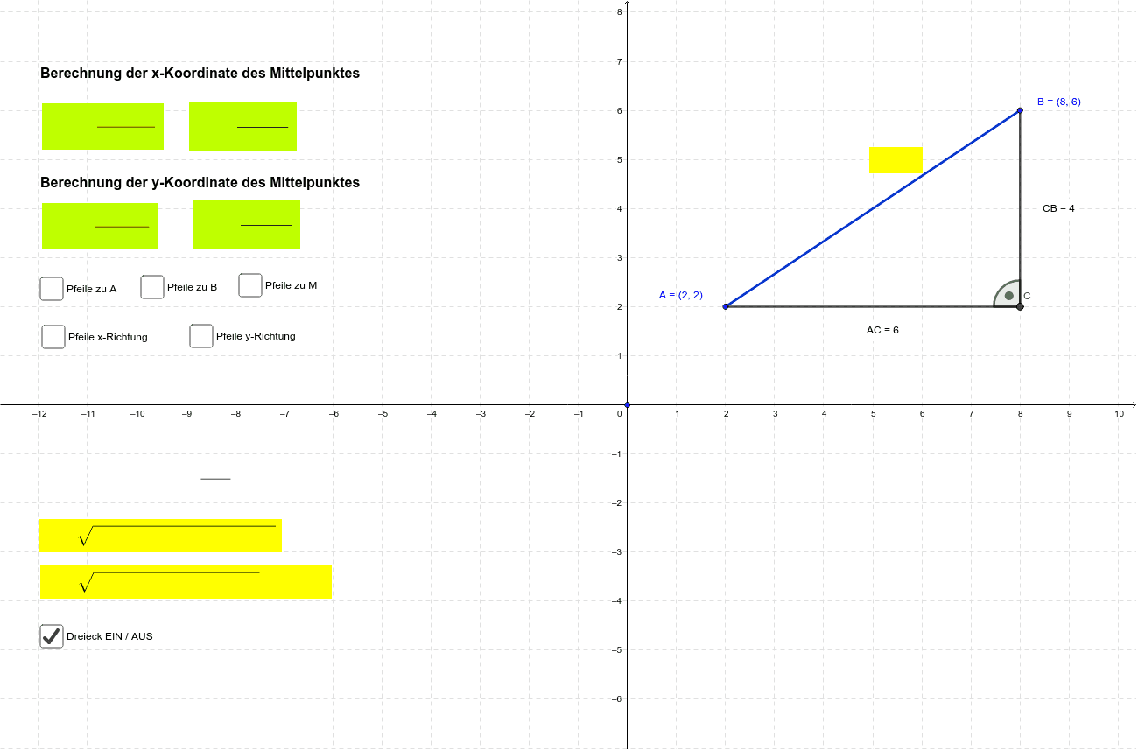Screen dimensions: 1138x751
Task: Click the x-axis tick label −12
Action: click(39, 413)
